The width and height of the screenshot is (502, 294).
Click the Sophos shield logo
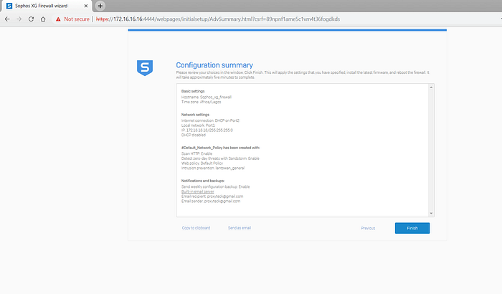(145, 67)
